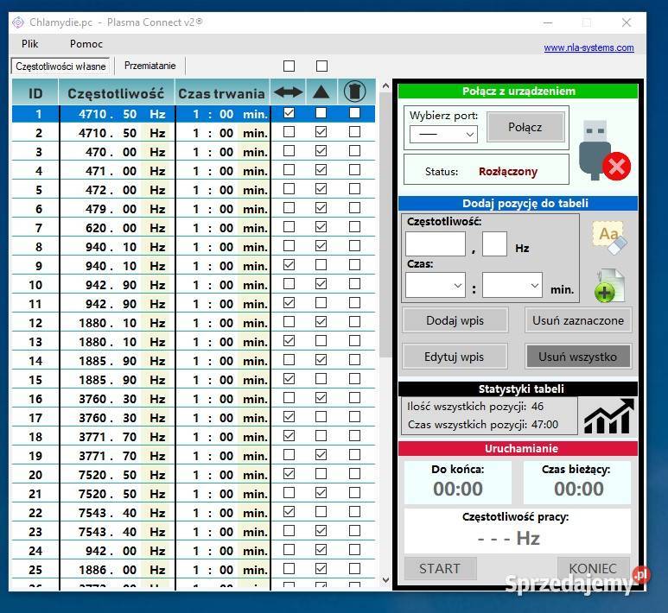Expand the Czas minutes dropdown
This screenshot has height=613, width=668.
click(x=436, y=285)
